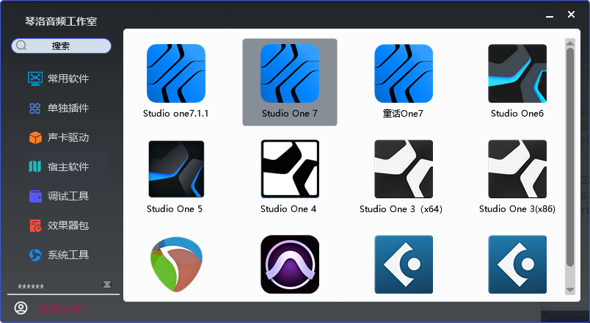Click the purple wallet icon beside 调试工具
Viewport: 590px width, 323px height.
[x=35, y=196]
